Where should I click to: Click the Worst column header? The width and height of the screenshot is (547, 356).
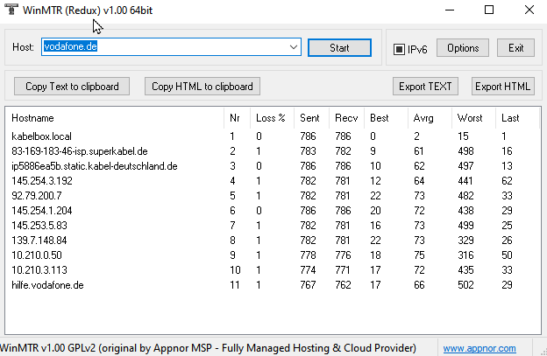[x=473, y=118]
